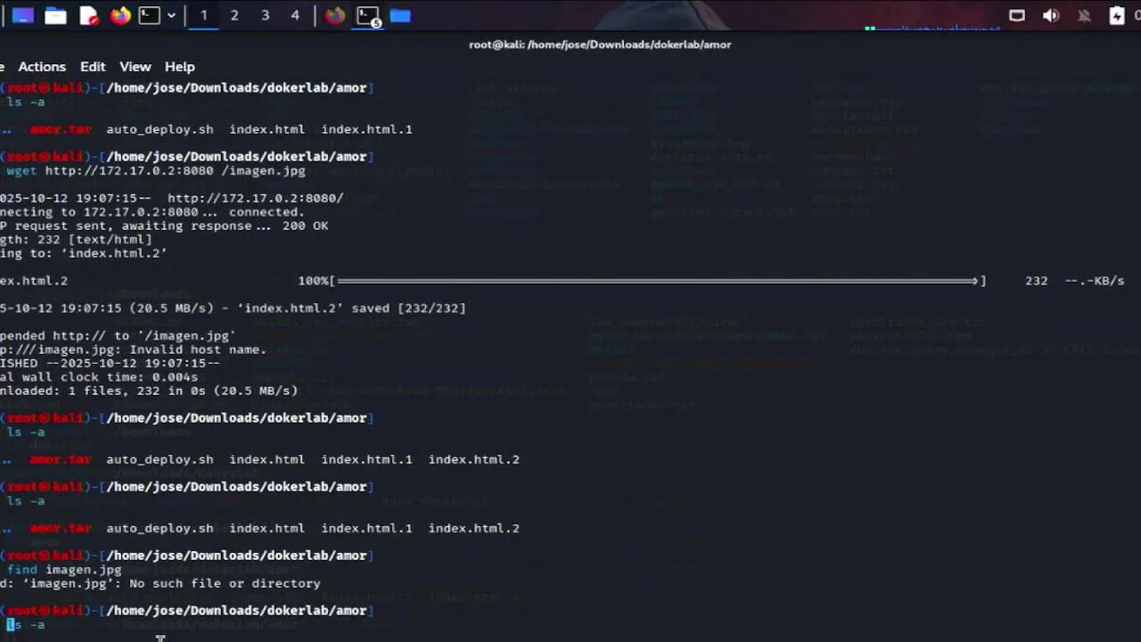Click 'index.html.1' in first ls output

pos(366,129)
